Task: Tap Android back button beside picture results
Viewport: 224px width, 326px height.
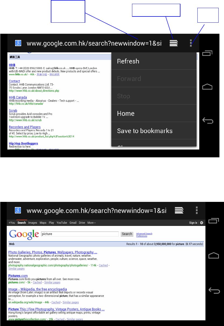Action: click(x=214, y=290)
